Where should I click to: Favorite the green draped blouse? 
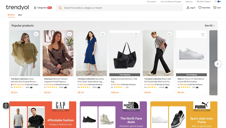point(36,34)
